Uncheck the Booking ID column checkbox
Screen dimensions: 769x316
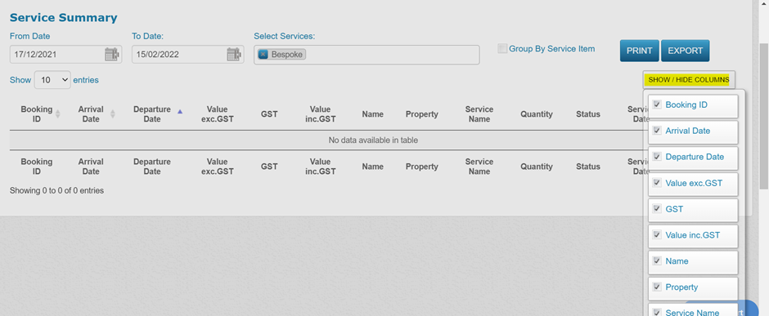pyautogui.click(x=657, y=105)
